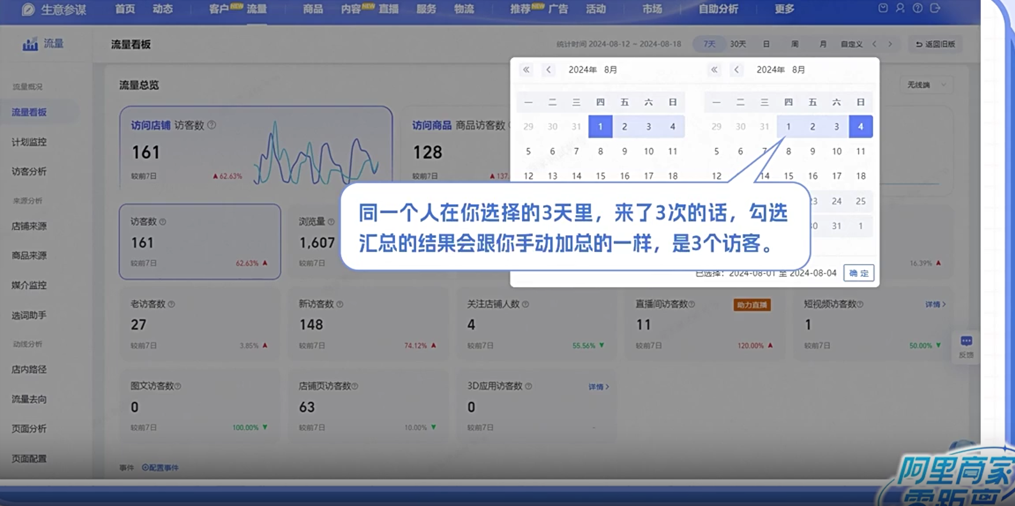1015x506 pixels.
Task: Select day 1 in start-date calendar
Action: click(600, 126)
